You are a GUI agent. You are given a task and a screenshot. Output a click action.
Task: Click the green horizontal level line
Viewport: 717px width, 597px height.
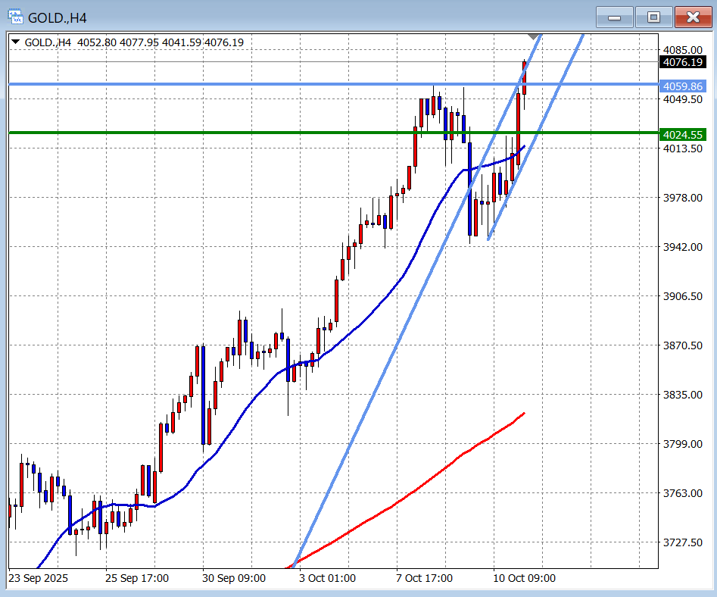227,133
